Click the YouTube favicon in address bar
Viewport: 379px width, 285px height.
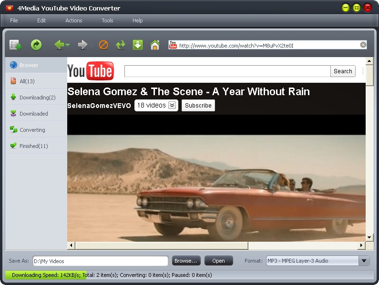click(173, 45)
